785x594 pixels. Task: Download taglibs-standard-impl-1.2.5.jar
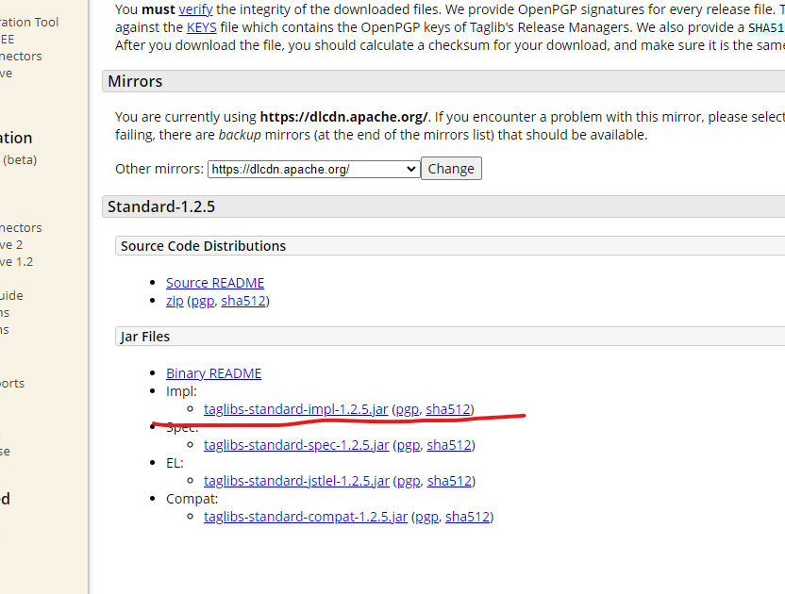point(296,409)
